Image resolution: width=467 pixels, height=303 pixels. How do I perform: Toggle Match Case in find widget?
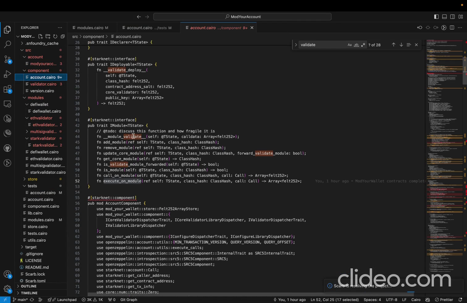tap(350, 45)
